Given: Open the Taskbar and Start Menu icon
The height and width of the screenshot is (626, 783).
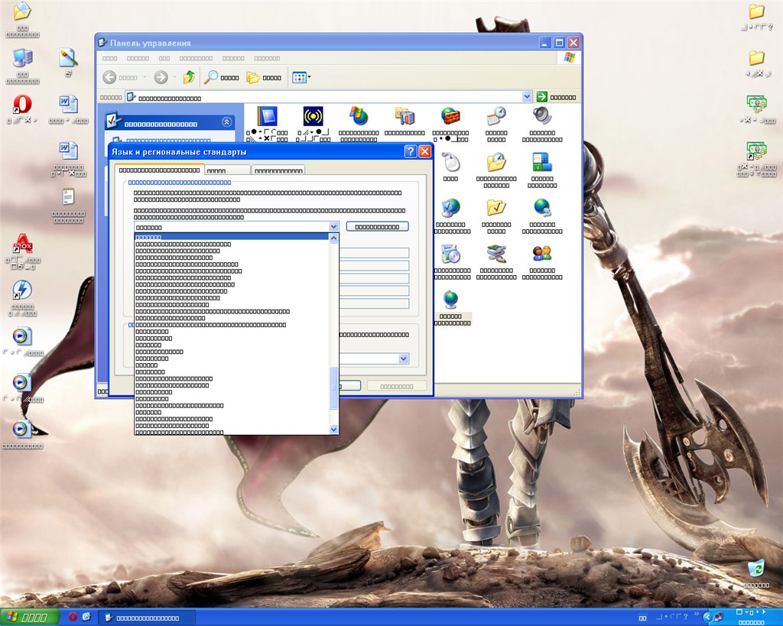Looking at the screenshot, I should (542, 162).
